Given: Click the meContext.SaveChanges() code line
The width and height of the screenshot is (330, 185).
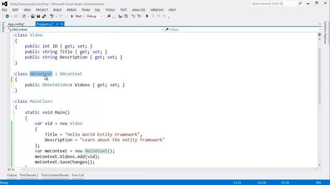Looking at the screenshot, I should pyautogui.click(x=65, y=162).
